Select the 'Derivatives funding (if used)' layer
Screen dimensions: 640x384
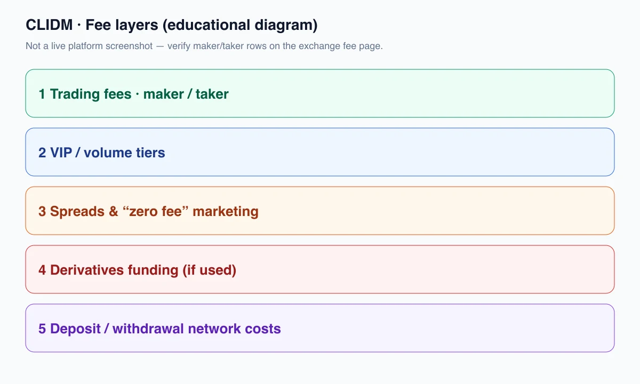(x=320, y=269)
